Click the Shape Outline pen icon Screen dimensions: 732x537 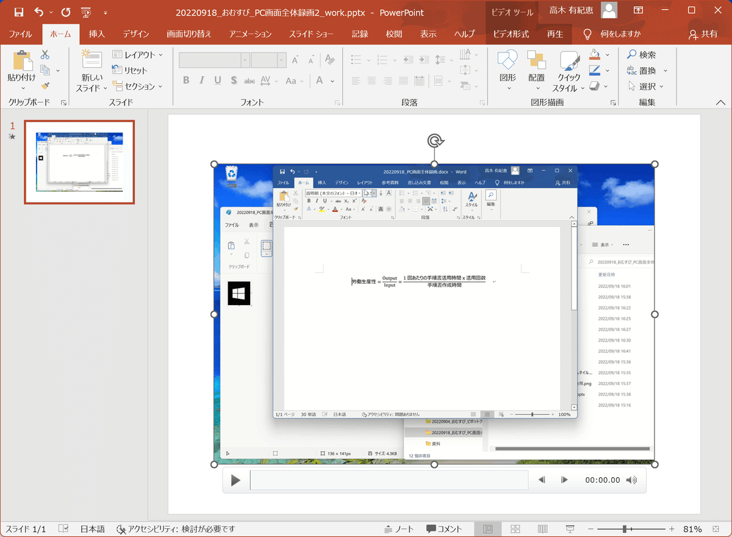[x=595, y=71]
